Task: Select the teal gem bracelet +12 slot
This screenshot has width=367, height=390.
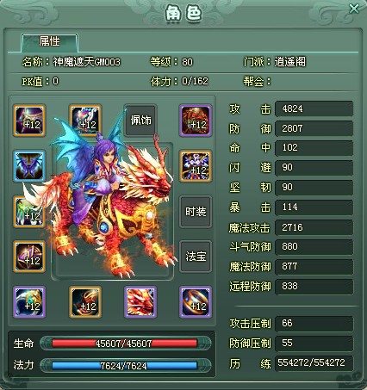Action: coord(29,302)
